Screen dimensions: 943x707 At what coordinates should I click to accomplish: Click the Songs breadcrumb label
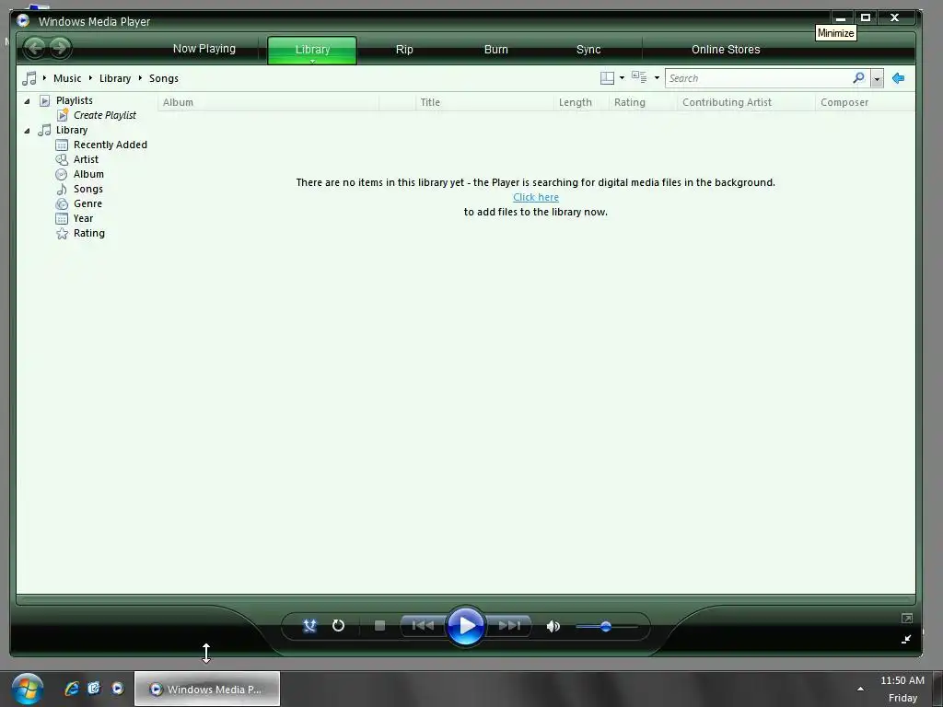pos(164,78)
